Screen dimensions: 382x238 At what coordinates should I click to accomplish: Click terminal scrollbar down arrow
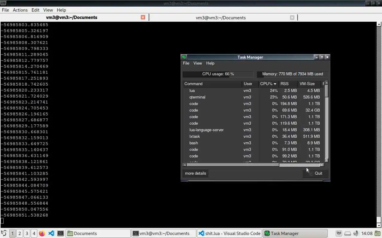[x=379, y=226]
